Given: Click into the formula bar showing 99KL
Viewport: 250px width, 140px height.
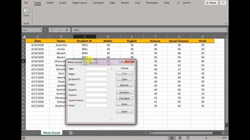Looking at the screenshot, I should [x=148, y=30].
